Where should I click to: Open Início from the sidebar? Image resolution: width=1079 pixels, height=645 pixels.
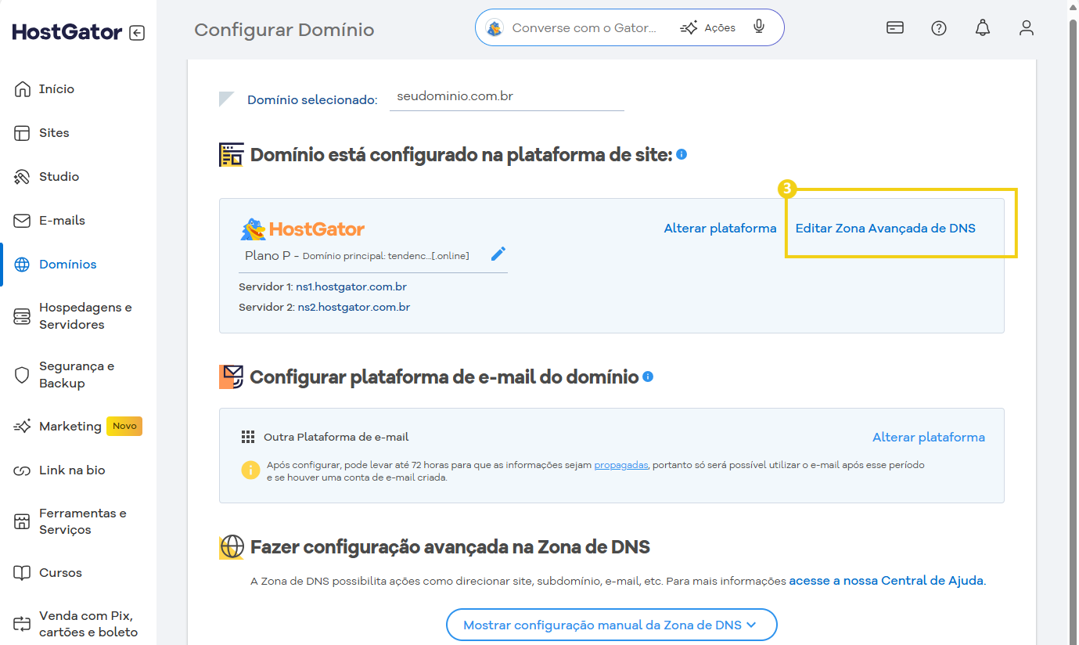coord(56,89)
